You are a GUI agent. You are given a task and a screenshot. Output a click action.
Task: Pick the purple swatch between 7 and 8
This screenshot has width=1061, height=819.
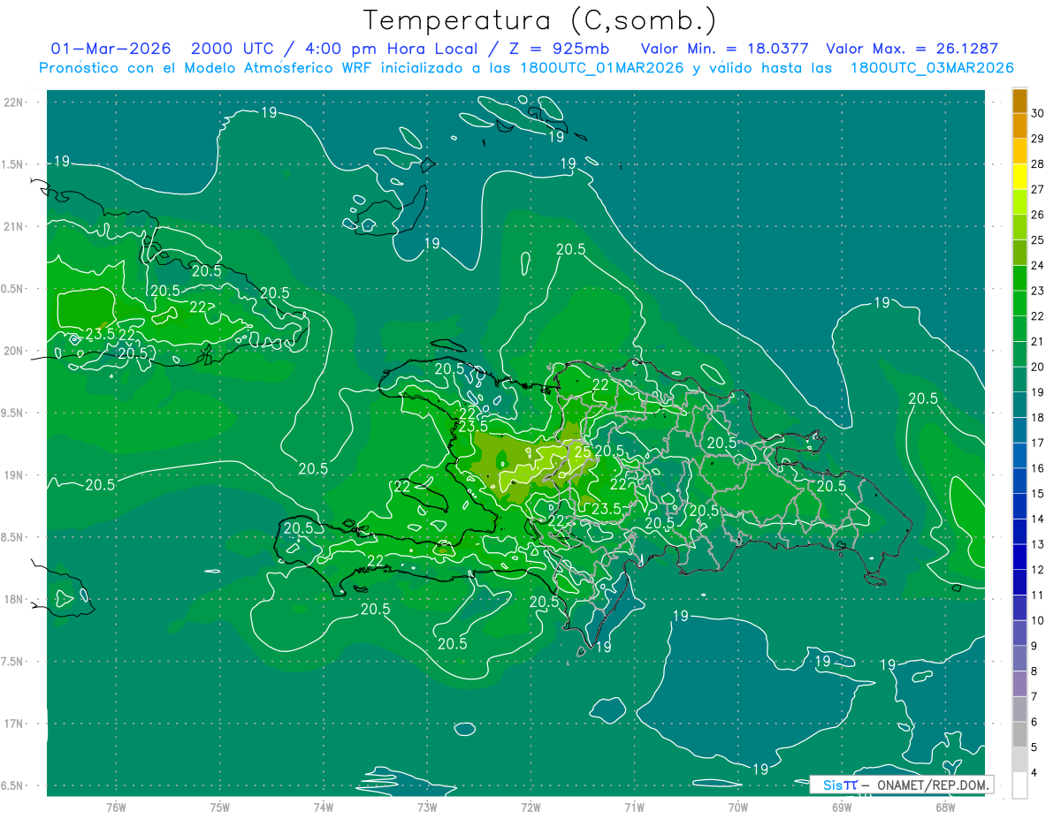(1019, 684)
